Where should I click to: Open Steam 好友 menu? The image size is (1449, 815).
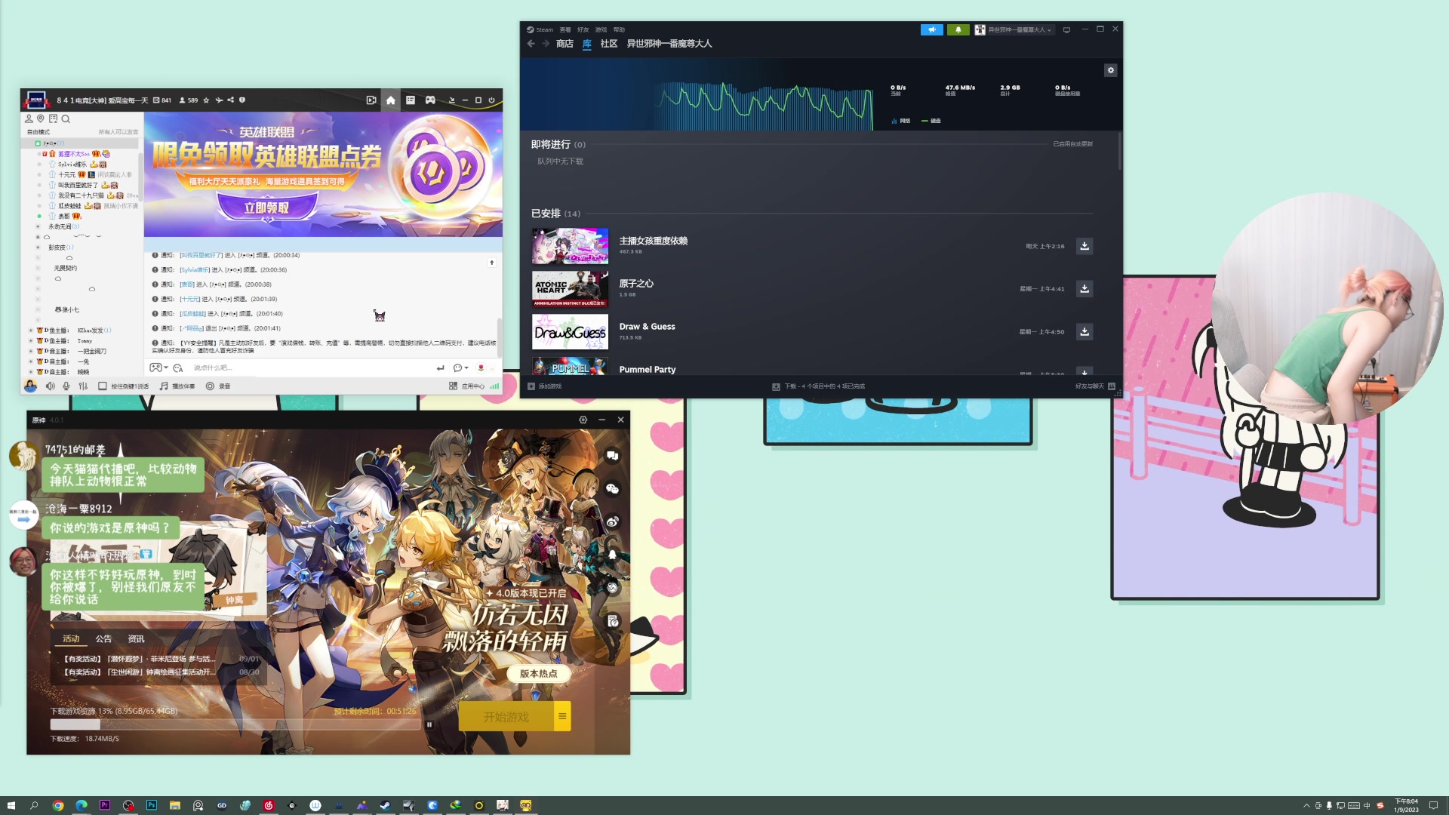pos(583,30)
